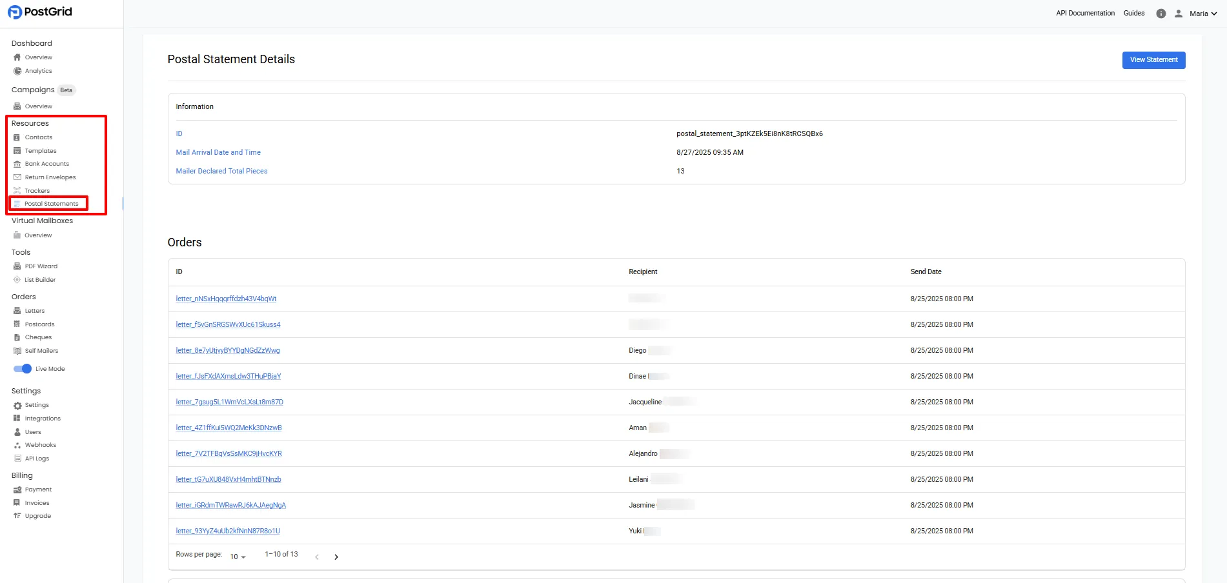Image resolution: width=1227 pixels, height=583 pixels.
Task: Click the View Statement button
Action: (1153, 59)
